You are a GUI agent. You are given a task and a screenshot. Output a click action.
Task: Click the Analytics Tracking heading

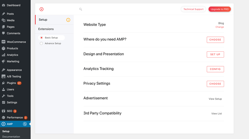pos(98,69)
